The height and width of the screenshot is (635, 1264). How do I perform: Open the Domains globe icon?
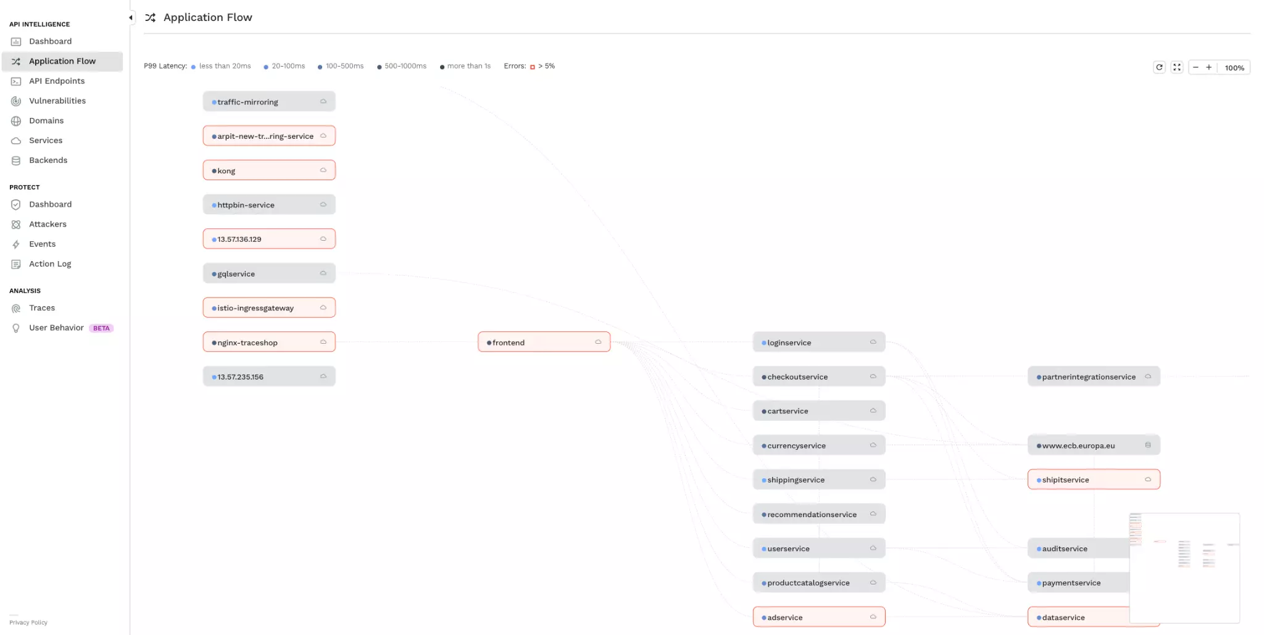click(x=16, y=121)
